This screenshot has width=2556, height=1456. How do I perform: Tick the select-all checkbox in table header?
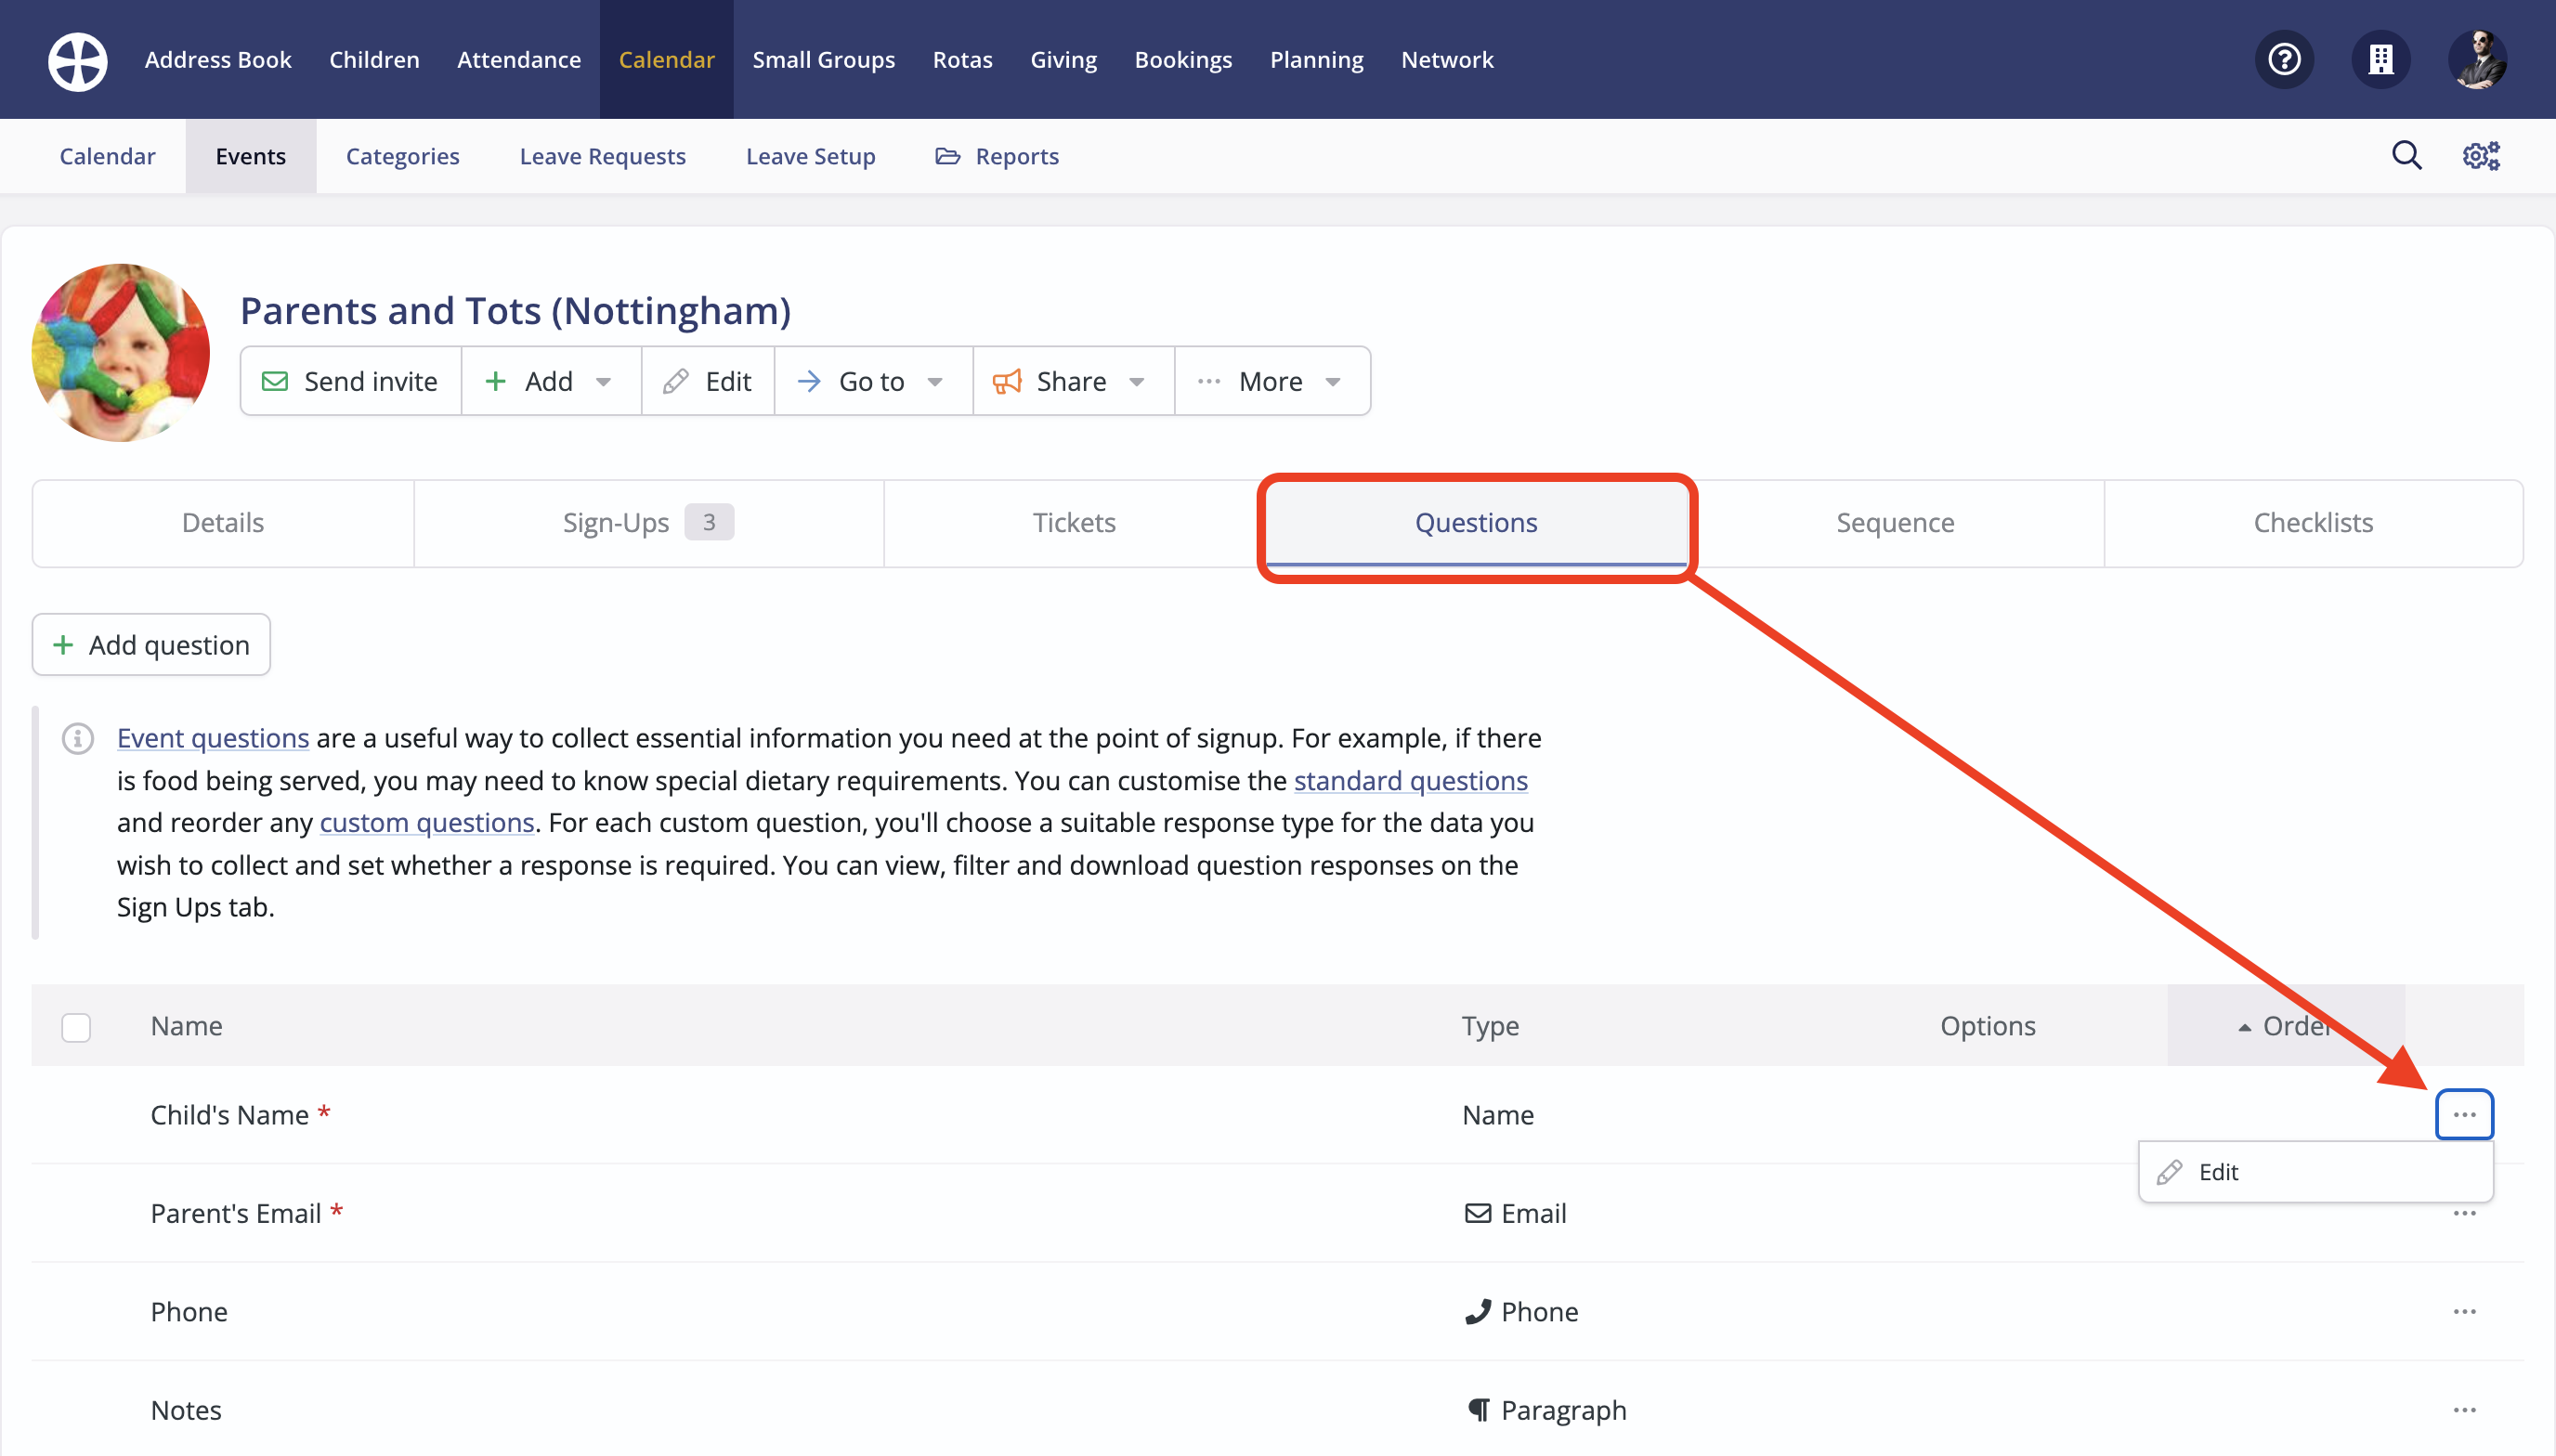tap(76, 1027)
